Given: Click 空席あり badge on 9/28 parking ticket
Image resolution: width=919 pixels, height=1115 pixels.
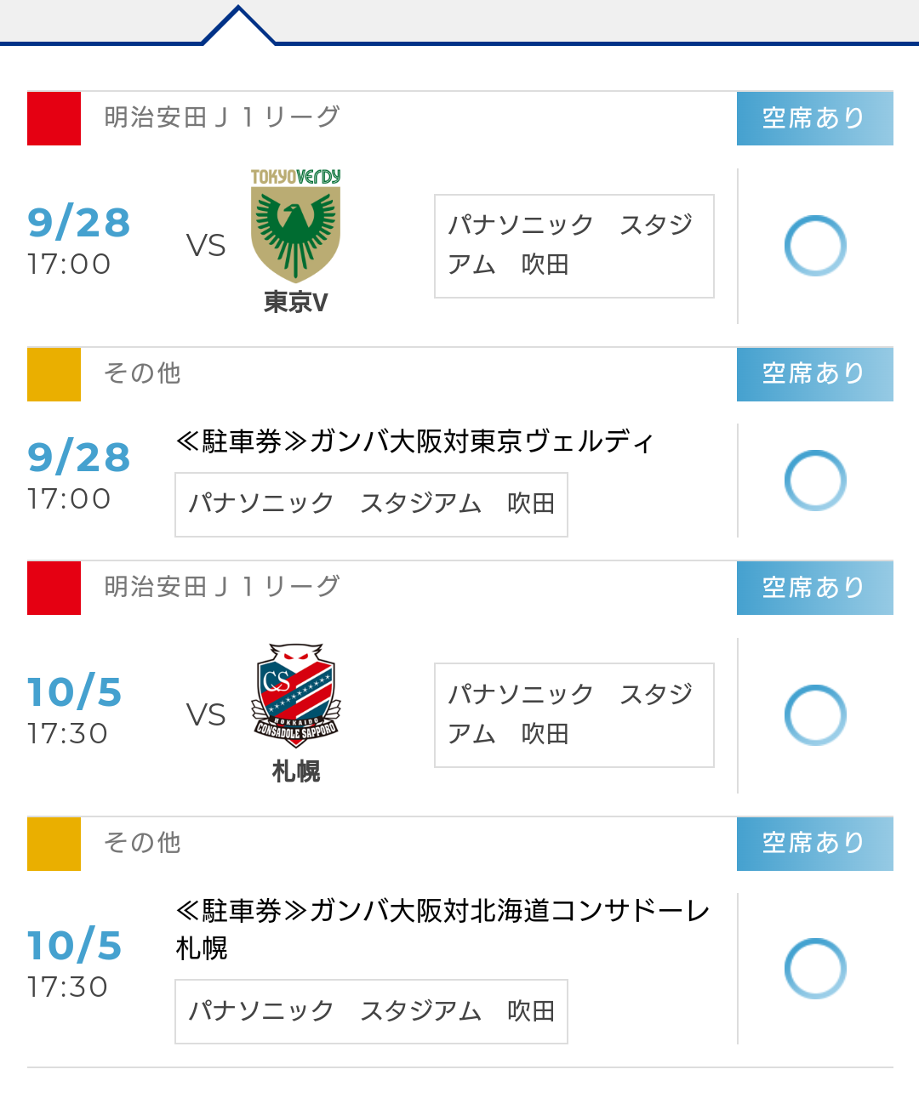Looking at the screenshot, I should [815, 374].
